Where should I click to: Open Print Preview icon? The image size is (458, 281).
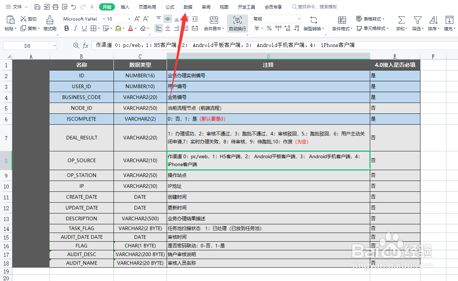point(64,7)
